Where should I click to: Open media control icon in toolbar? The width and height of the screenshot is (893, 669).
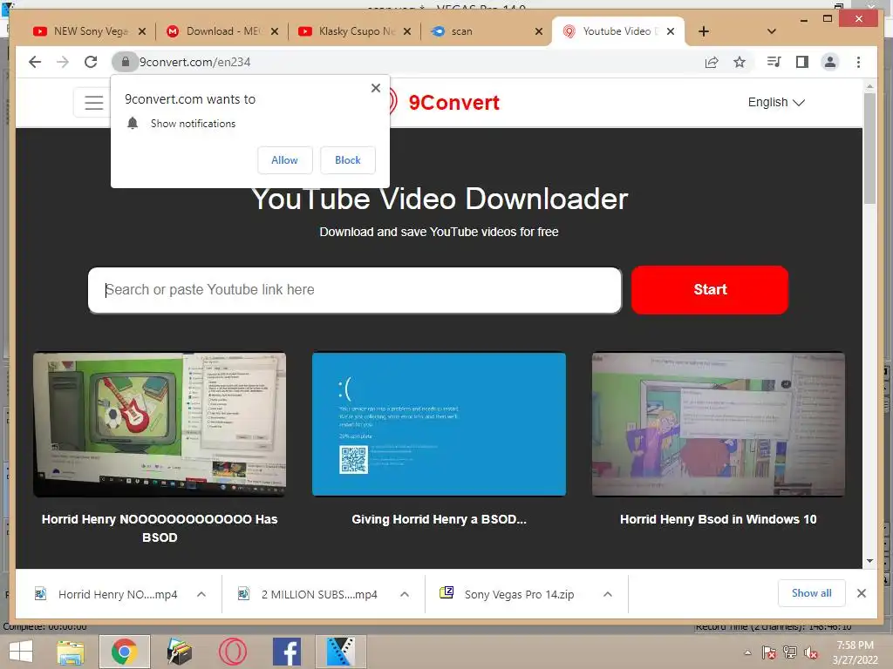click(774, 62)
